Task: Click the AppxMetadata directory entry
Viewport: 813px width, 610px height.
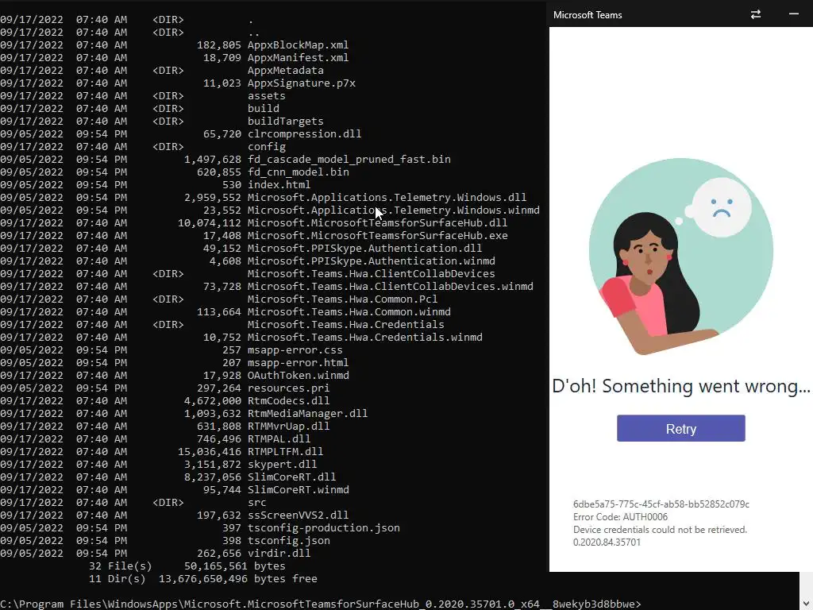Action: (x=286, y=71)
